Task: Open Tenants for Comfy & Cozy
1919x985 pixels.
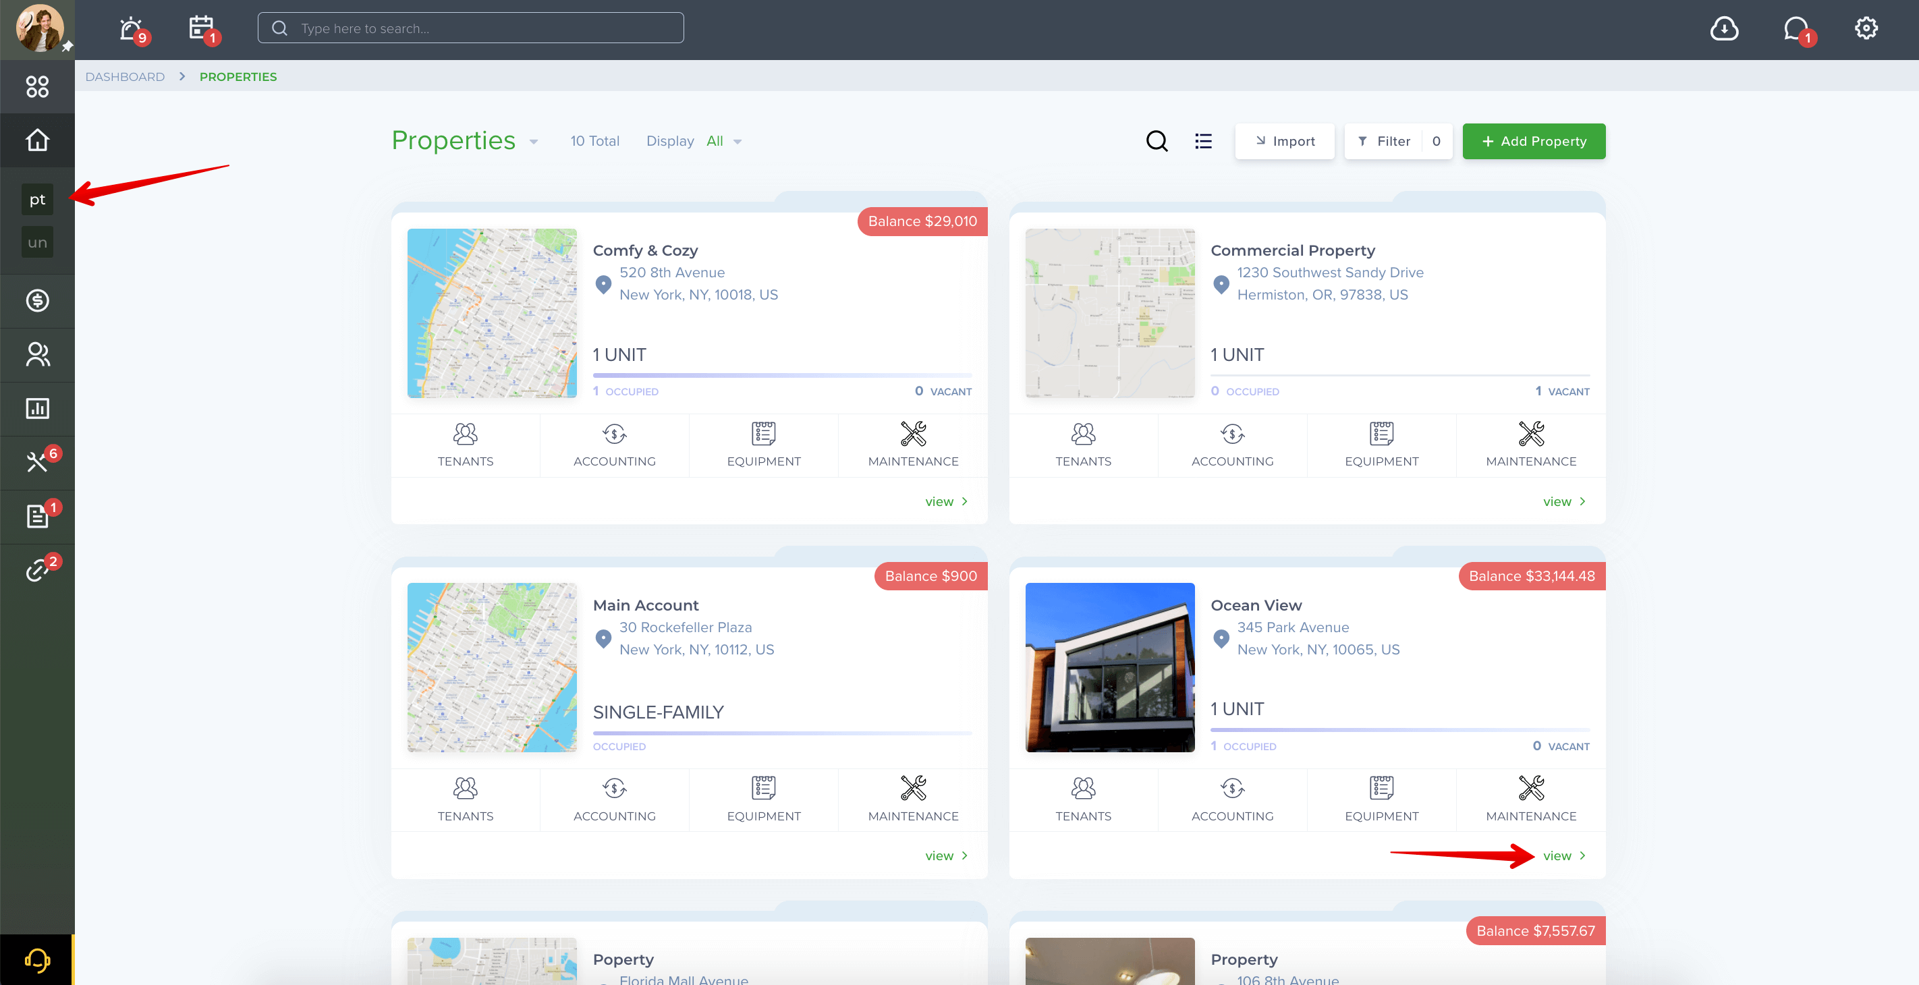Action: [x=465, y=445]
